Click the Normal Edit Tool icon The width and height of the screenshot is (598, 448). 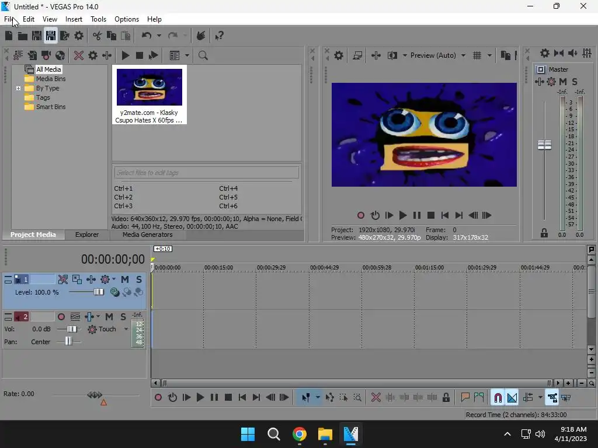tap(306, 398)
